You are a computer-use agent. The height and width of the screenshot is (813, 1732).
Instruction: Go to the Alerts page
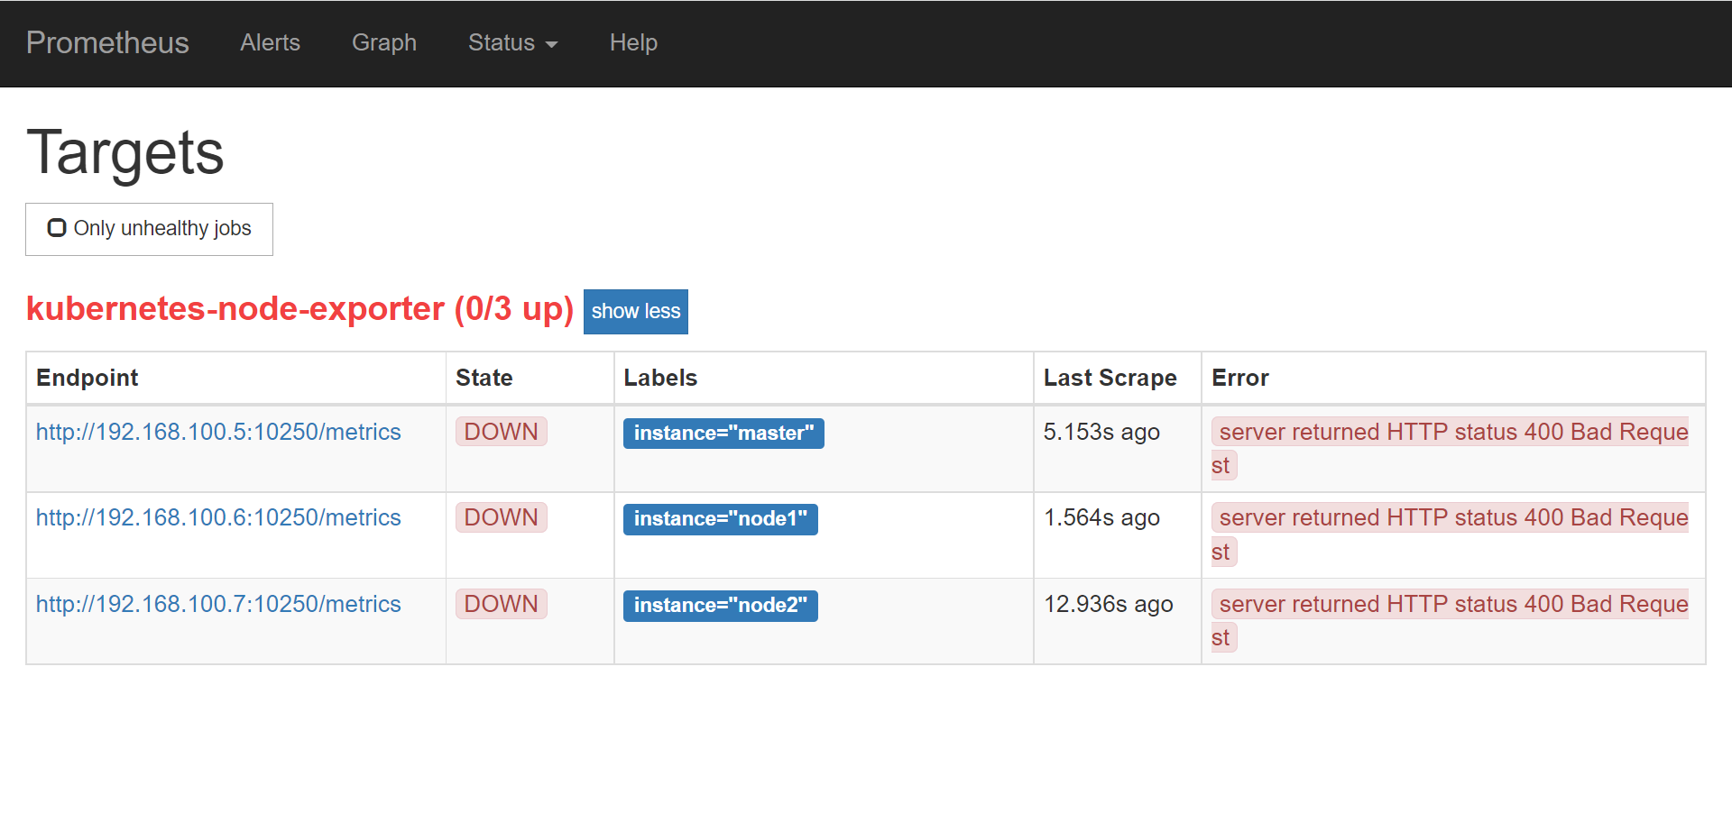(270, 42)
